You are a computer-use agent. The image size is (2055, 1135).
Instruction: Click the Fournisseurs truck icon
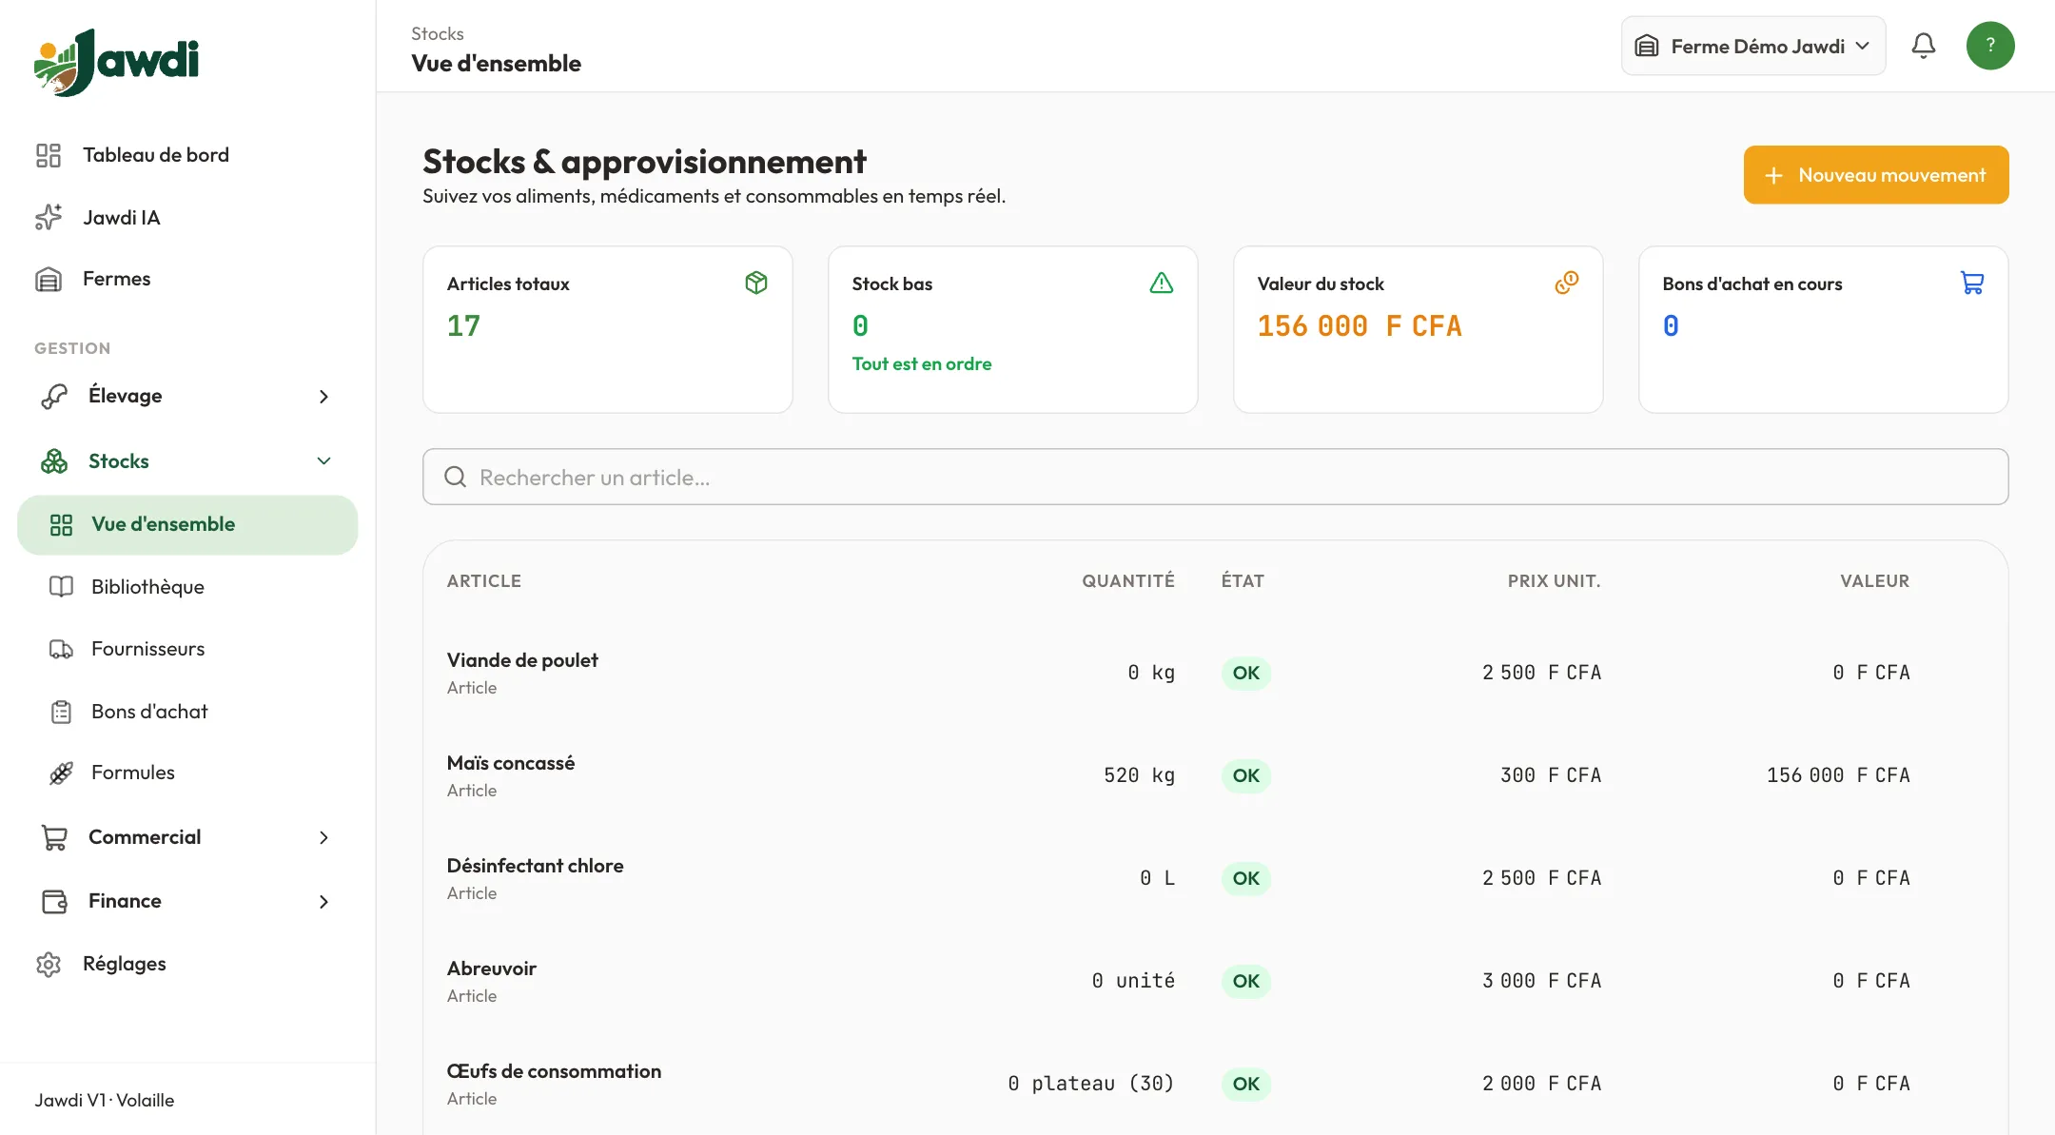(61, 649)
